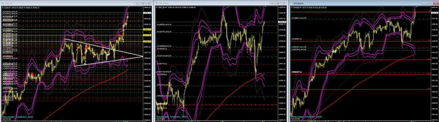Click the GER_30,H4 window title icon
The height and width of the screenshot is (122, 439).
(x=157, y=3)
